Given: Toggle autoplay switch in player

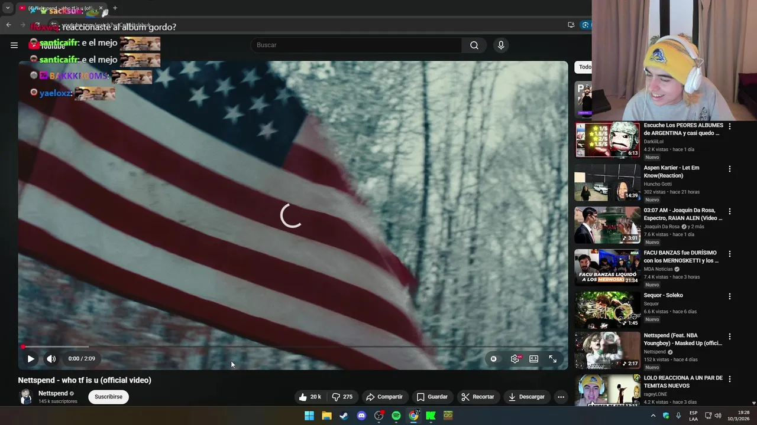Looking at the screenshot, I should (494, 358).
